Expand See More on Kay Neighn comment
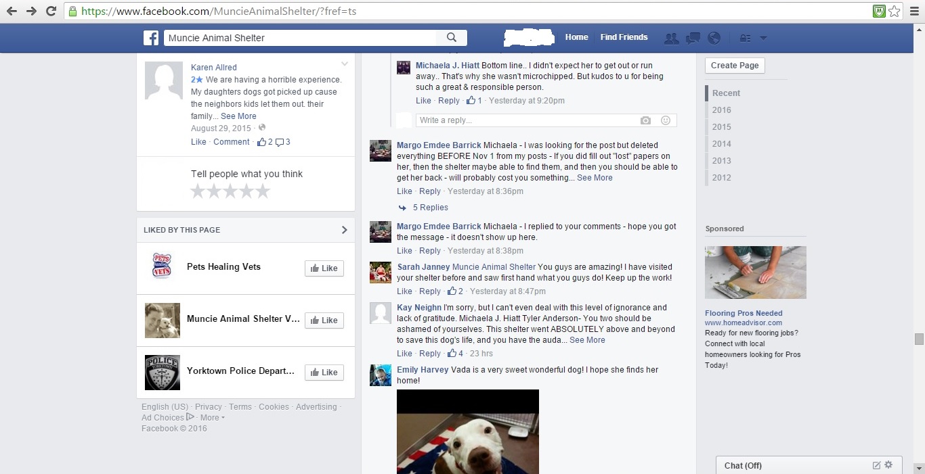 click(x=587, y=340)
